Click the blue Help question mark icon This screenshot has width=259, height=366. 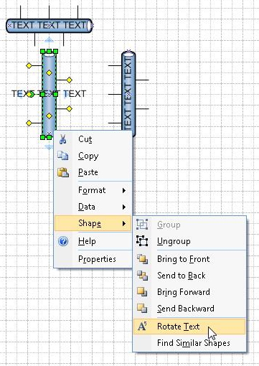click(63, 241)
